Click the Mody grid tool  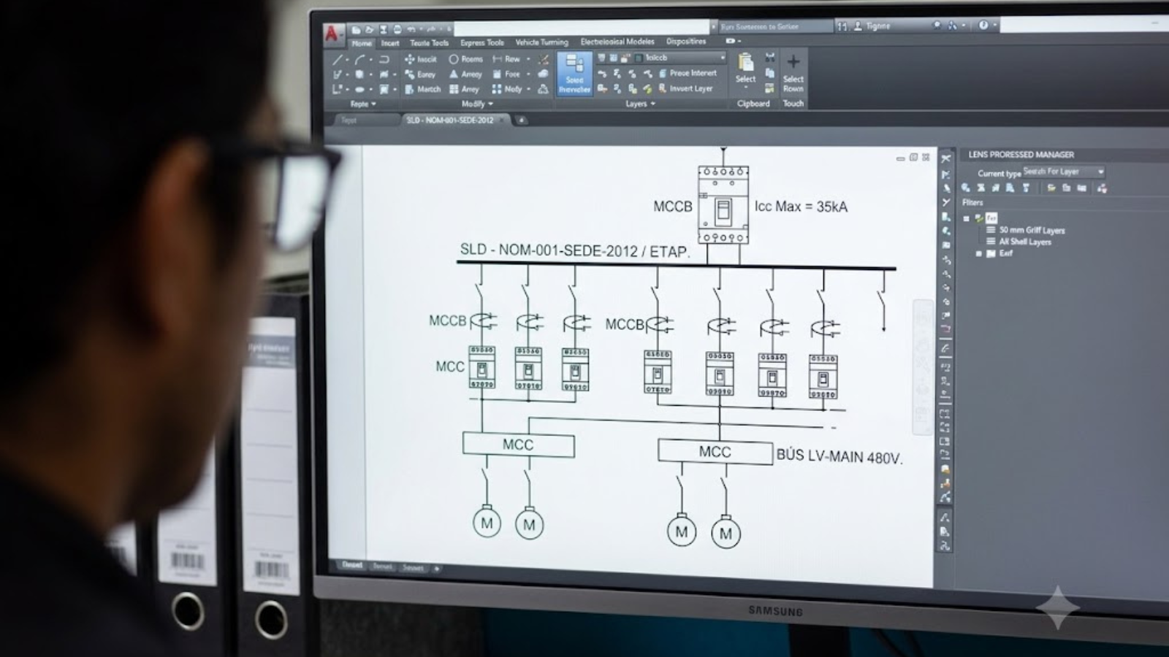(507, 89)
